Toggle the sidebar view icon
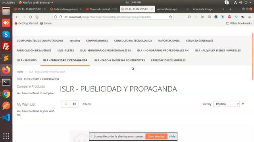The height and width of the screenshot is (142, 254). pos(209,17)
